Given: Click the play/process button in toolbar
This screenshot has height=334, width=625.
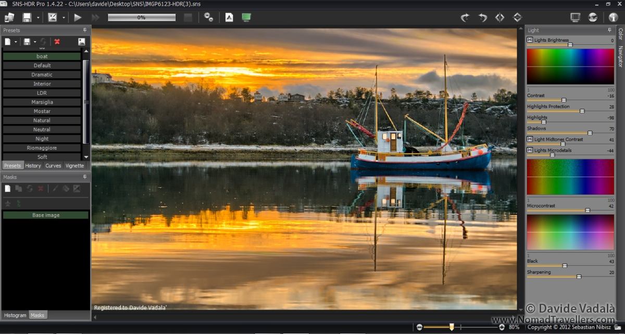Looking at the screenshot, I should click(78, 17).
